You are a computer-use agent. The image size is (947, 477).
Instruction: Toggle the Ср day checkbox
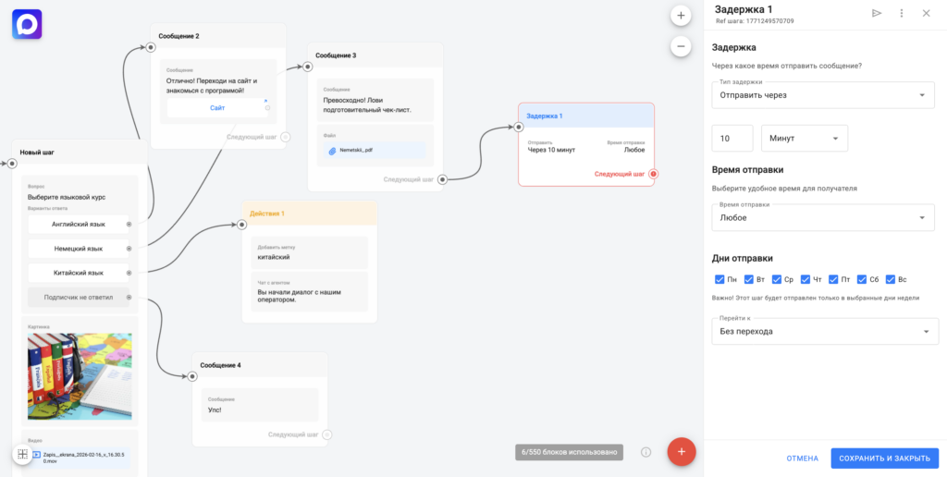[777, 279]
